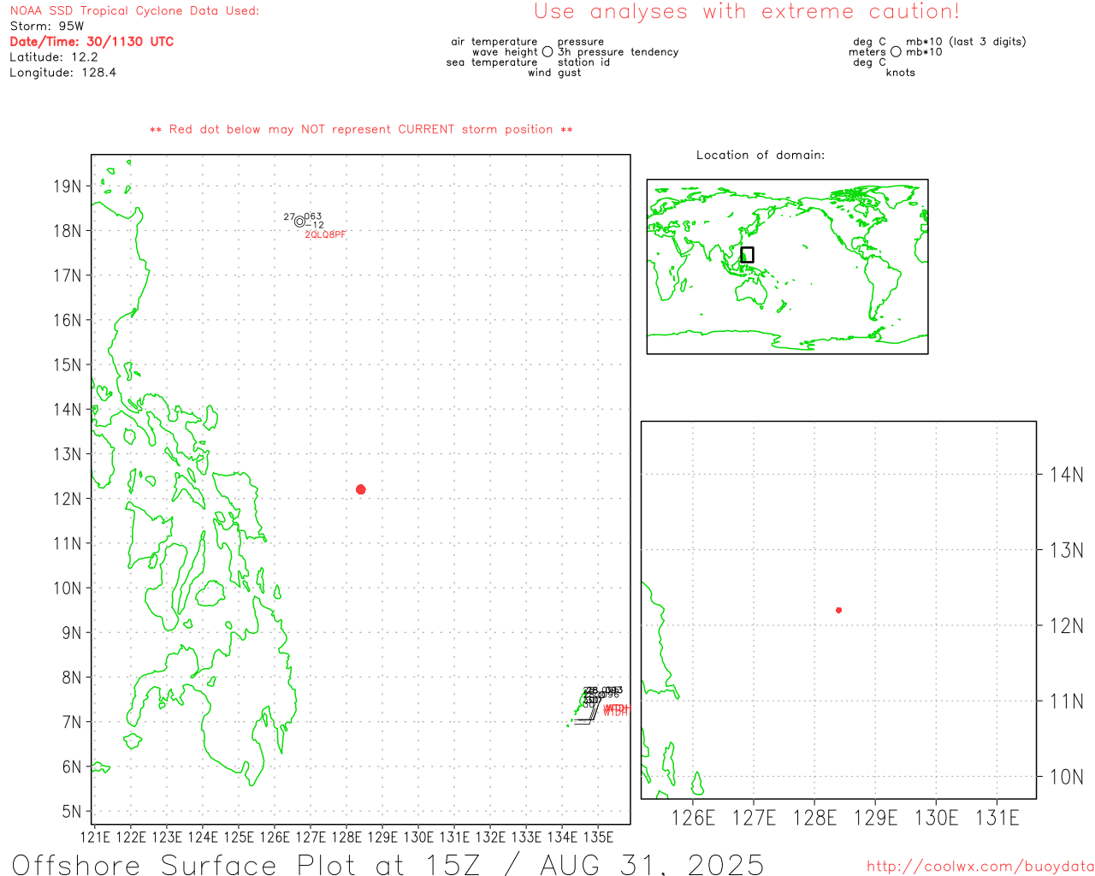Click the 'Storm: 95W' label
This screenshot has width=1095, height=876.
47,27
